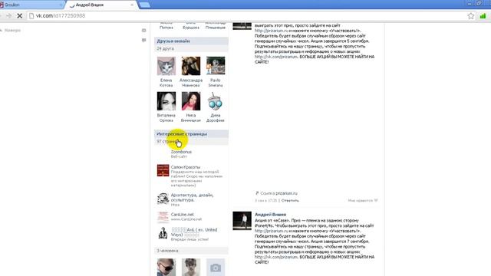The width and height of the screenshot is (491, 276).
Task: Close the Андрей Вишня tab
Action: (x=132, y=5)
